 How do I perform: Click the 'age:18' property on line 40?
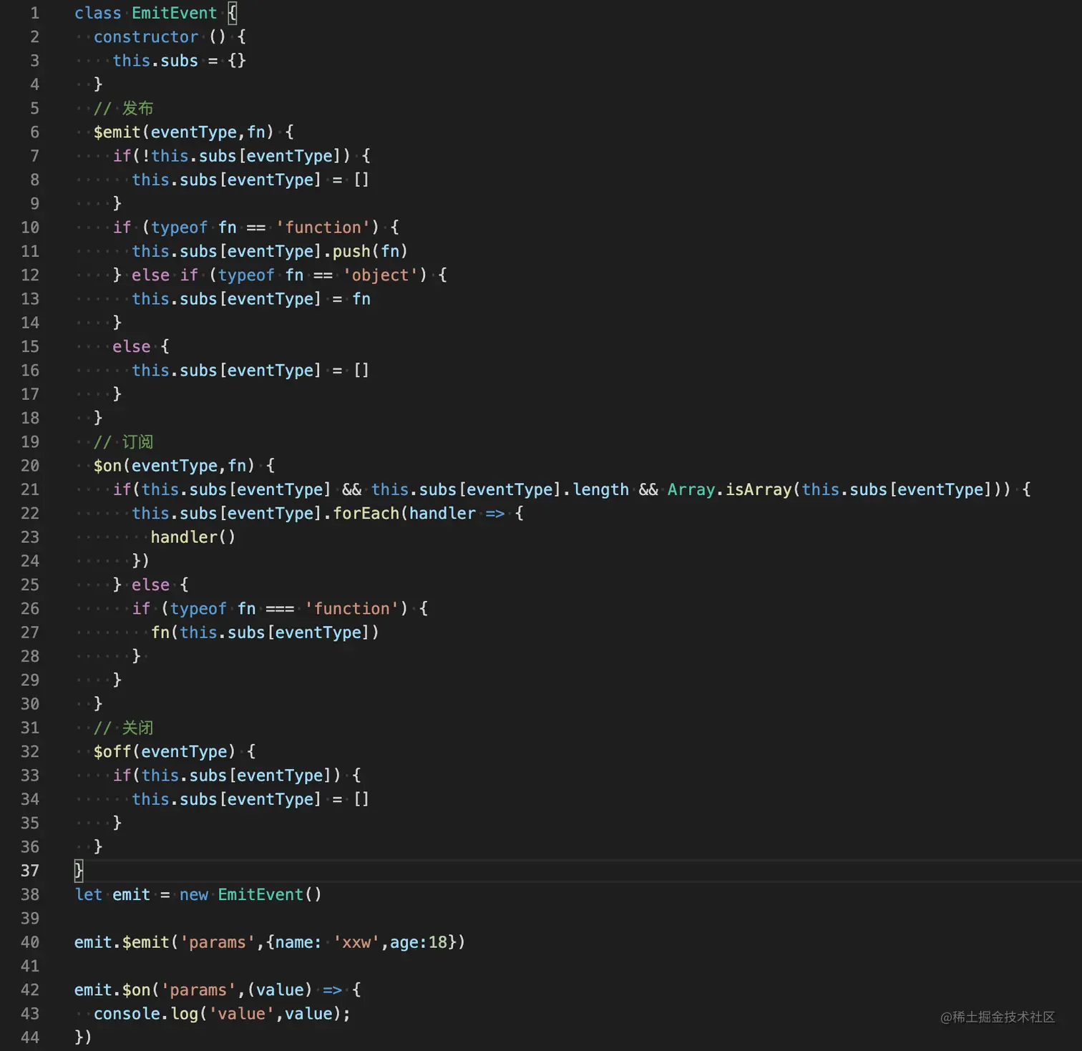coord(418,942)
